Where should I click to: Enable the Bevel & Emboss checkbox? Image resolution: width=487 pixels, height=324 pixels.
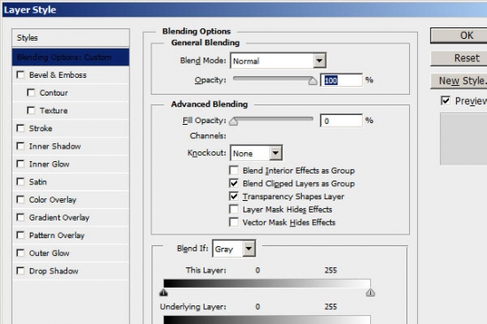tap(20, 75)
